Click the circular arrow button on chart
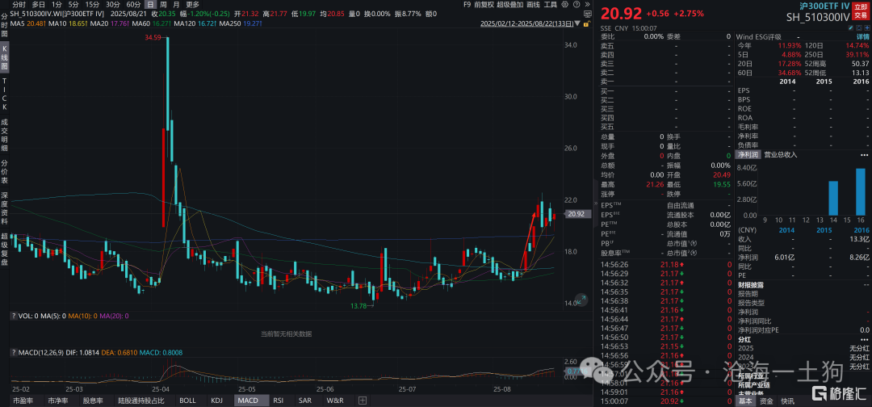Viewport: 872px width, 407px height. click(581, 300)
